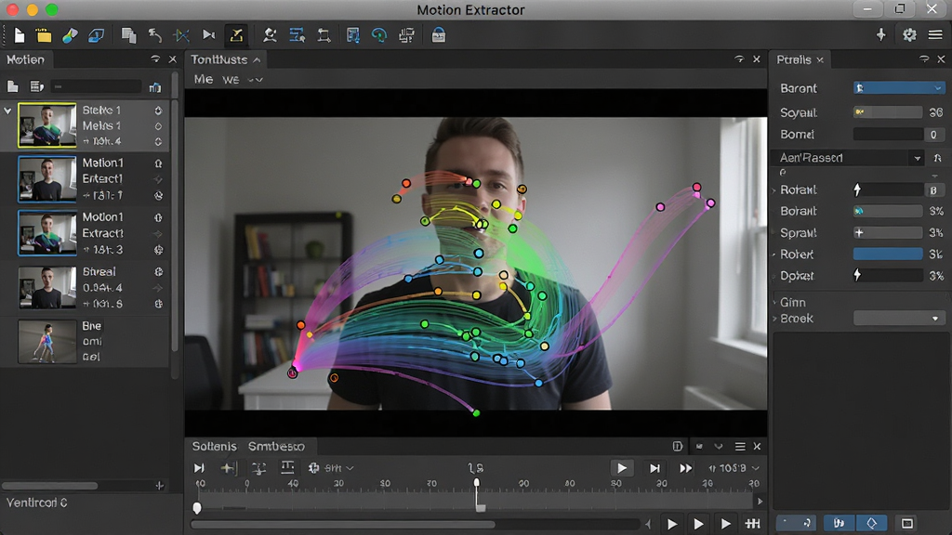Screen dimensions: 952x535
Task: Select the multicolor brush tool in the toolbar
Action: click(70, 36)
